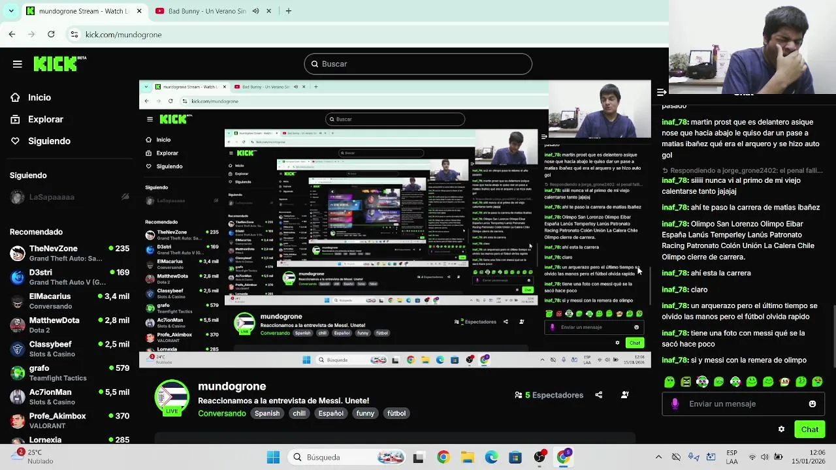Close the Bad Bunny tab
The width and height of the screenshot is (836, 470).
(268, 11)
